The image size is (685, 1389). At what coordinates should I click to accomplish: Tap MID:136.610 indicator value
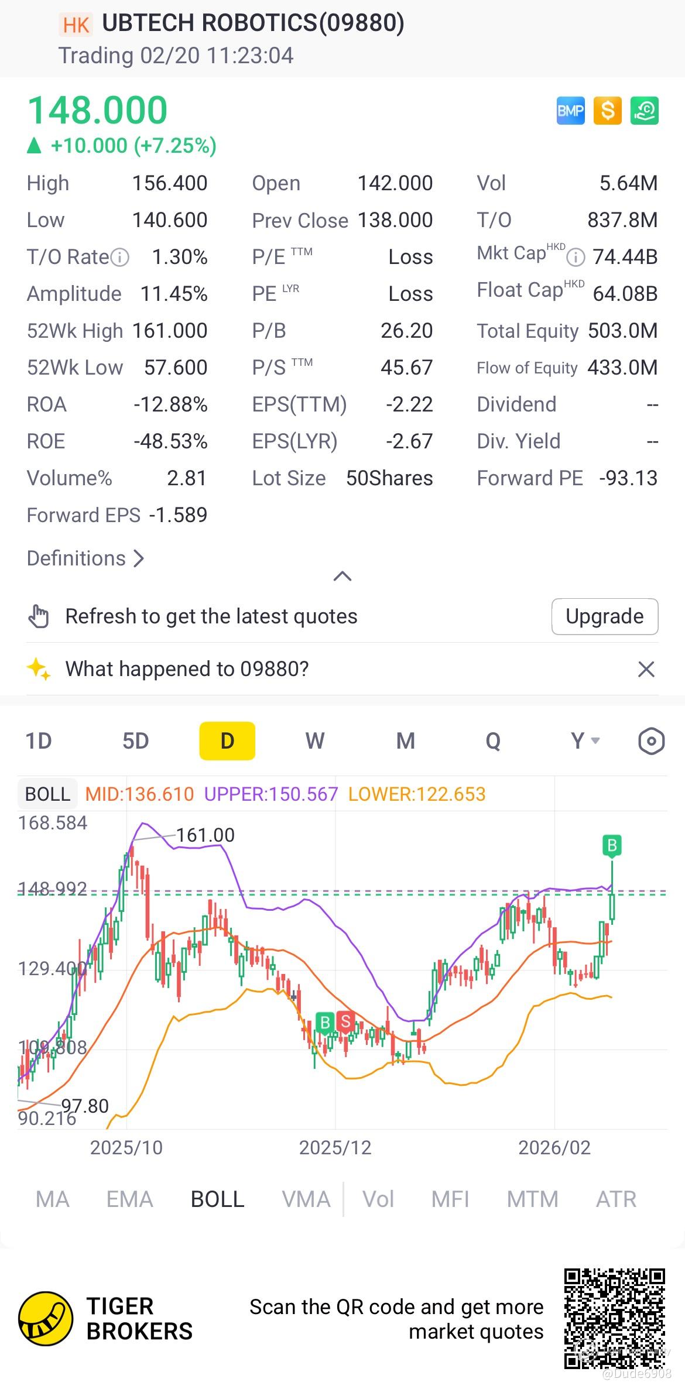click(x=139, y=794)
